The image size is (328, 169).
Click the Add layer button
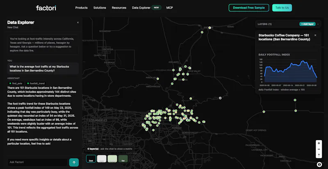pos(307,24)
